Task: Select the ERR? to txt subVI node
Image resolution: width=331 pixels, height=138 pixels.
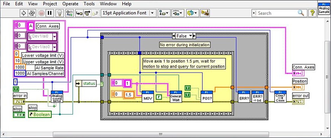Action: [257, 97]
